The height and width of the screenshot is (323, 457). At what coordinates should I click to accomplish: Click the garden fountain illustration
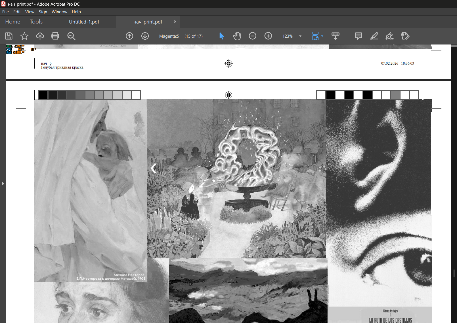(x=236, y=178)
